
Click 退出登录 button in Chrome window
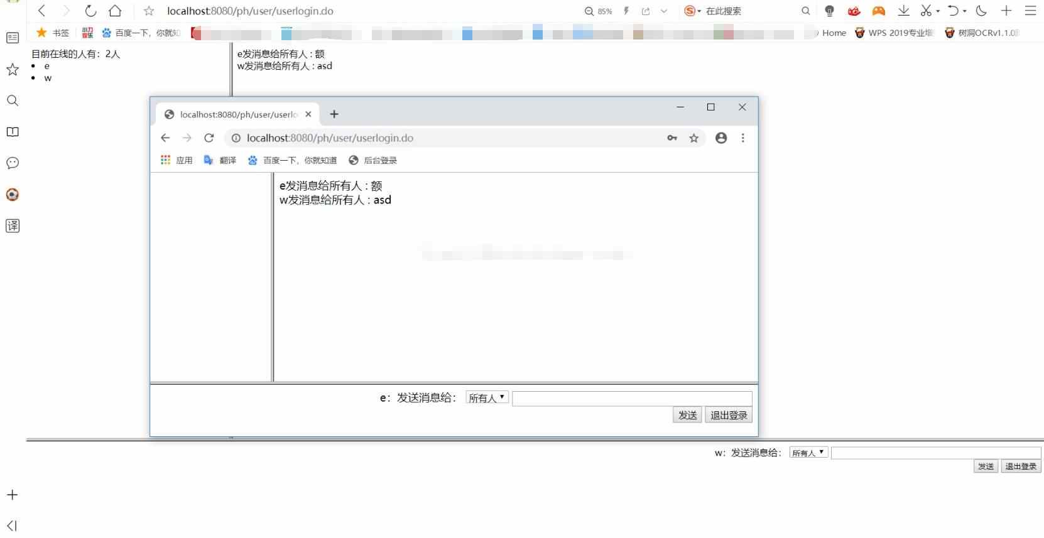[x=729, y=415]
